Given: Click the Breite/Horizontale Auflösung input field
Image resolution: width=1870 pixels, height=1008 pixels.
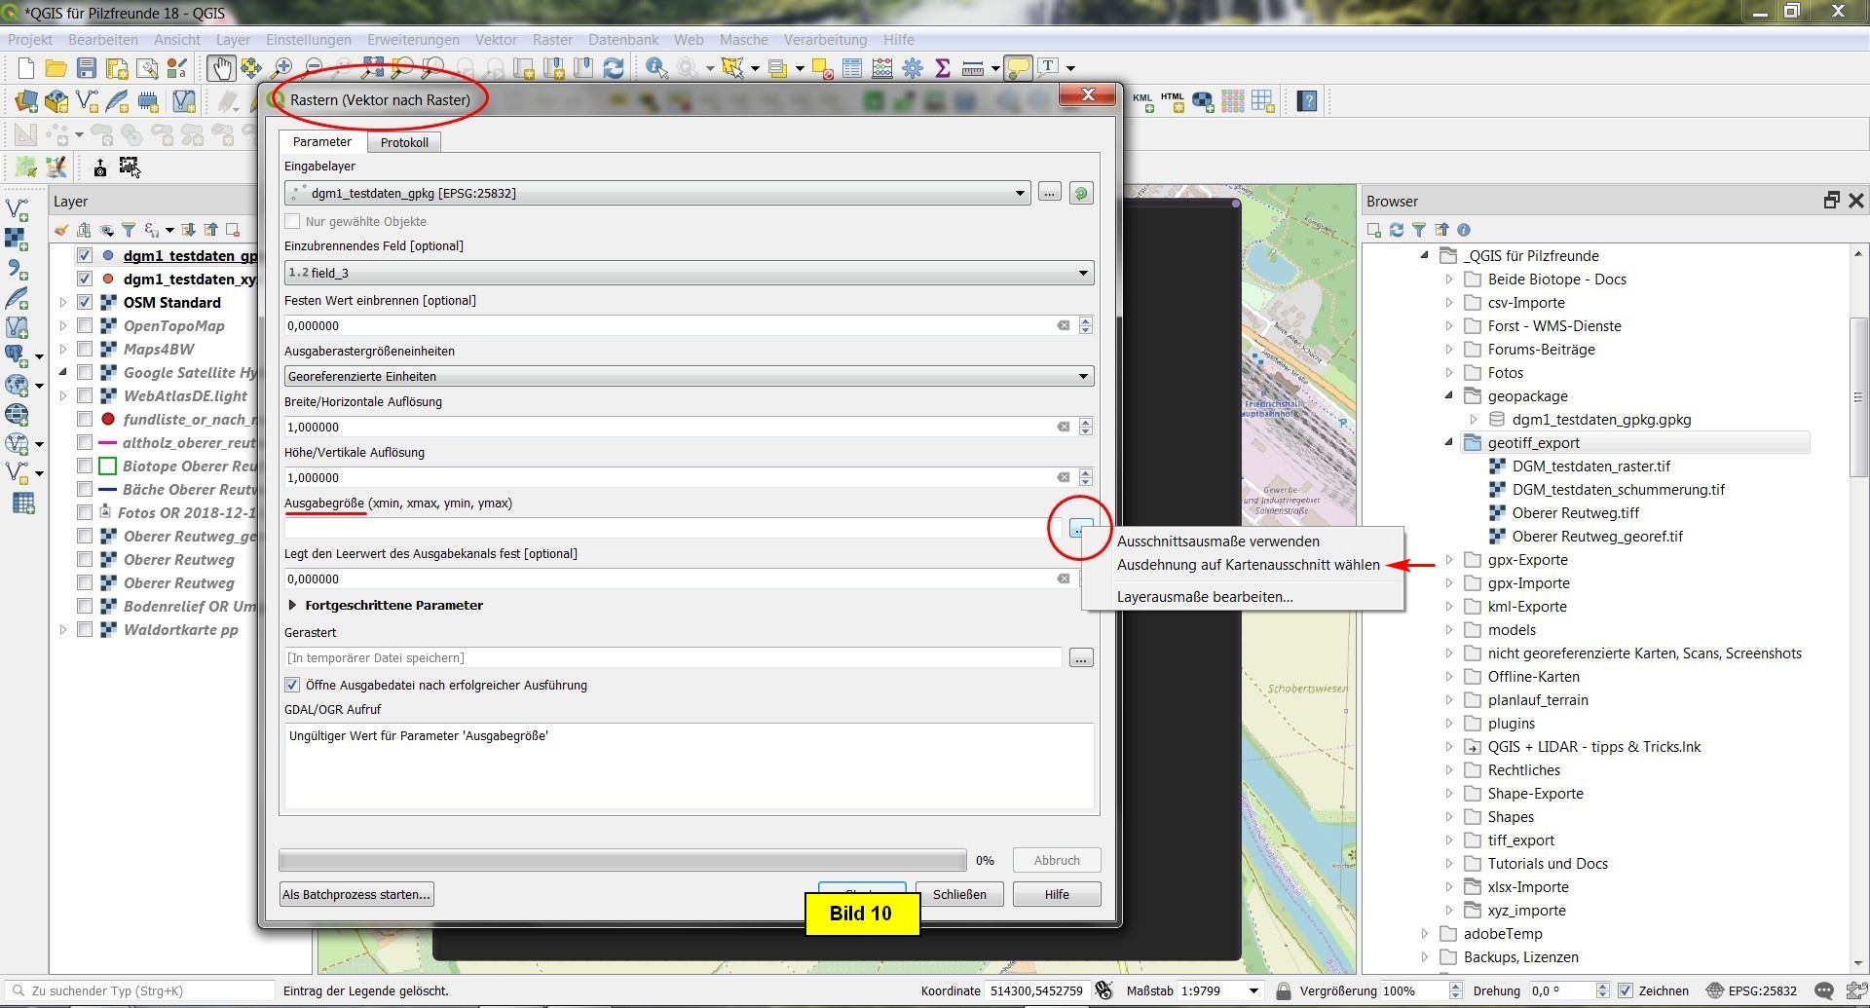Looking at the screenshot, I should [x=667, y=427].
